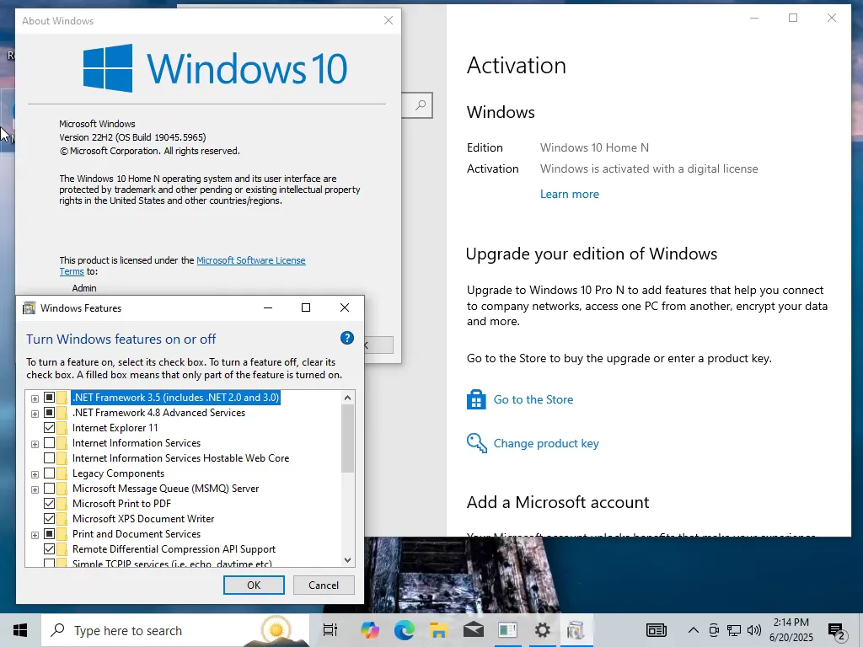
Task: Click the search magnifier icon in Settings
Action: (x=421, y=105)
